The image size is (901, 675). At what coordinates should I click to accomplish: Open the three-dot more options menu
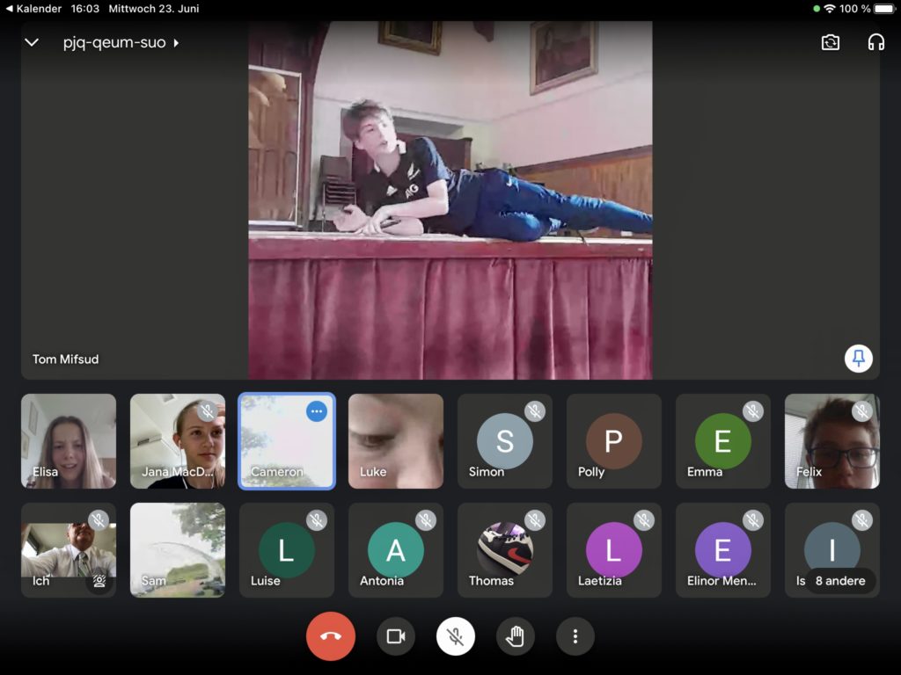point(575,636)
